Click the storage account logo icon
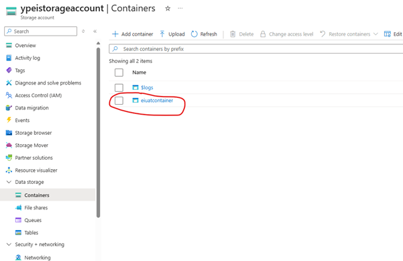The image size is (403, 261). pyautogui.click(x=11, y=11)
